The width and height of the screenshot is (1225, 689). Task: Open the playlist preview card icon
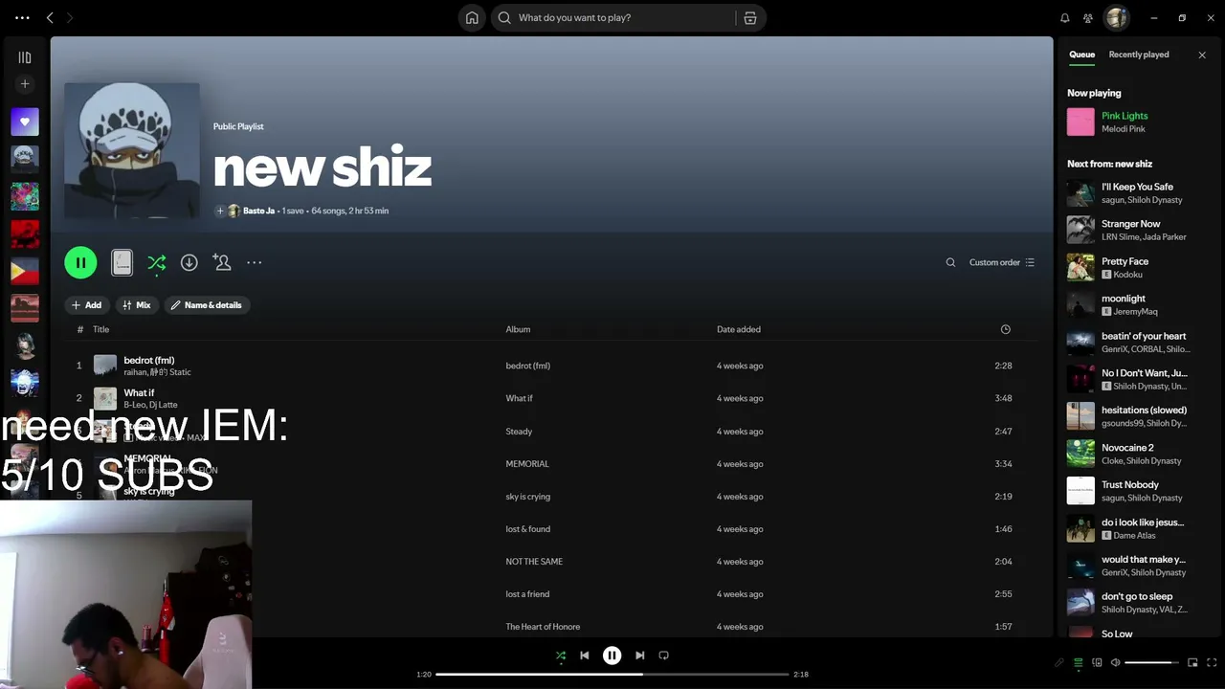pos(122,262)
